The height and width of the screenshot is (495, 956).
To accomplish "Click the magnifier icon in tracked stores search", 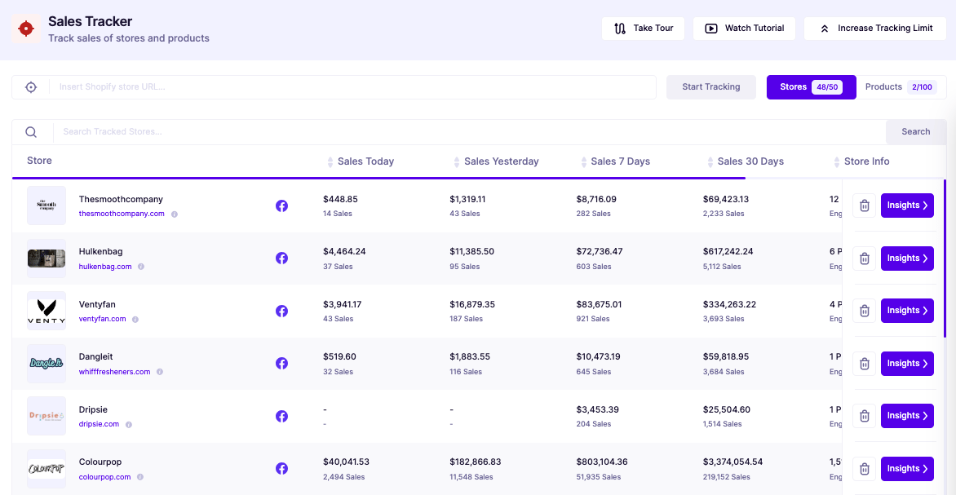I will tap(31, 131).
